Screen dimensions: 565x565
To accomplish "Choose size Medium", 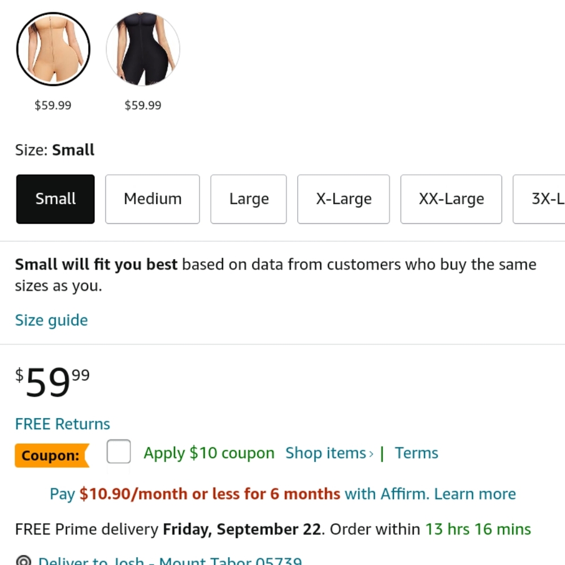I will pos(153,199).
